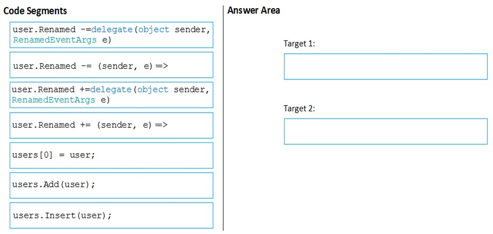Select the 'users.Insert(user);' code segment

click(111, 216)
